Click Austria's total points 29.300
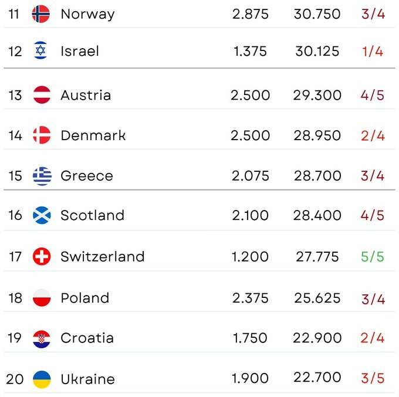 [317, 95]
